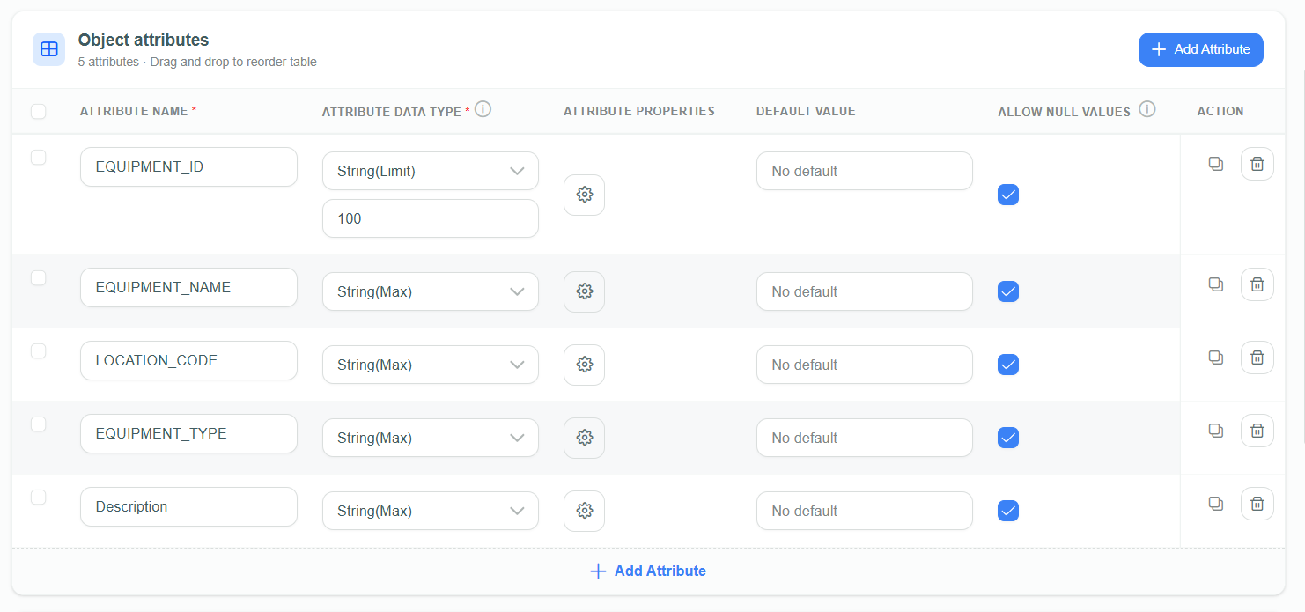Delete the EQUIPMENT_TYPE attribute
The width and height of the screenshot is (1305, 612).
pos(1257,431)
